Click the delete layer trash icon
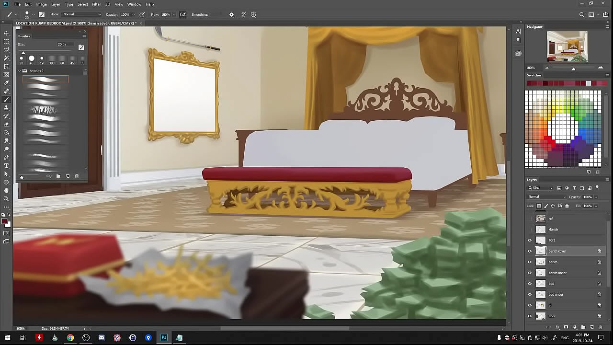Image resolution: width=613 pixels, height=345 pixels. (600, 327)
